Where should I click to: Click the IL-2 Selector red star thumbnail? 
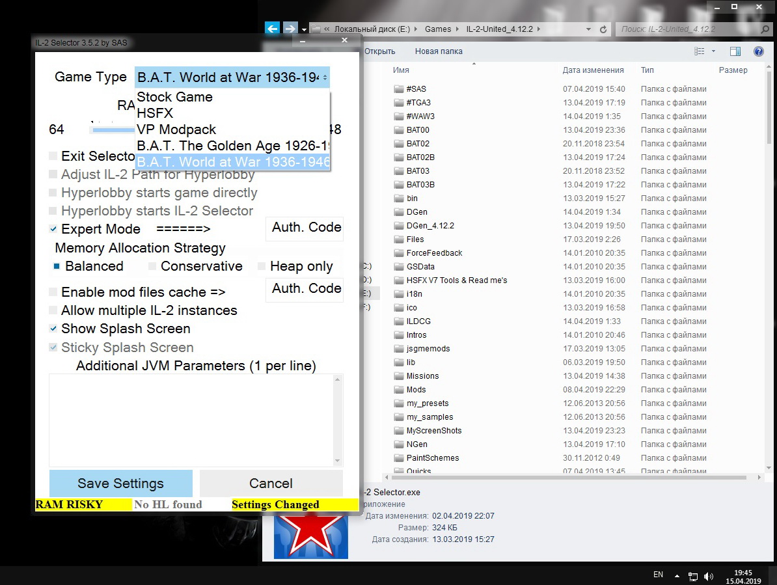310,537
